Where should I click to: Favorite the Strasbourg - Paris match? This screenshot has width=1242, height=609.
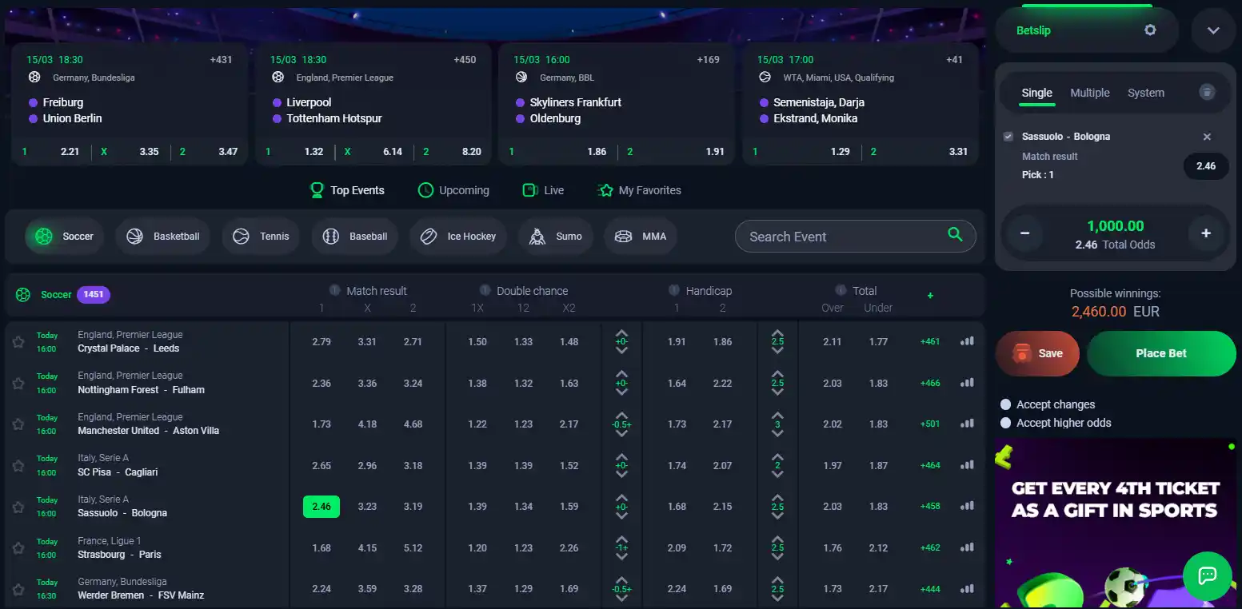pyautogui.click(x=18, y=548)
